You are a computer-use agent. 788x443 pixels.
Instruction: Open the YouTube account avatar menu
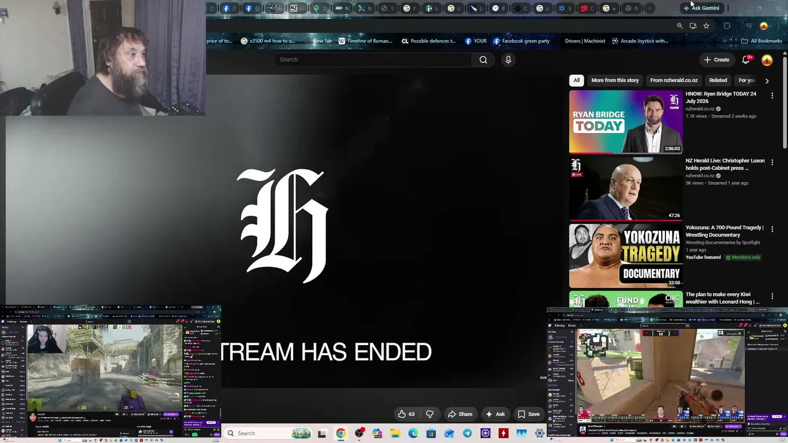point(767,60)
